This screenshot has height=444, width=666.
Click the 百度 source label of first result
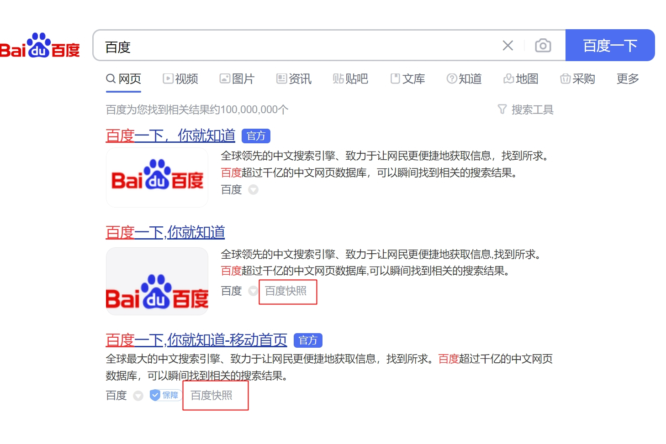pyautogui.click(x=231, y=189)
